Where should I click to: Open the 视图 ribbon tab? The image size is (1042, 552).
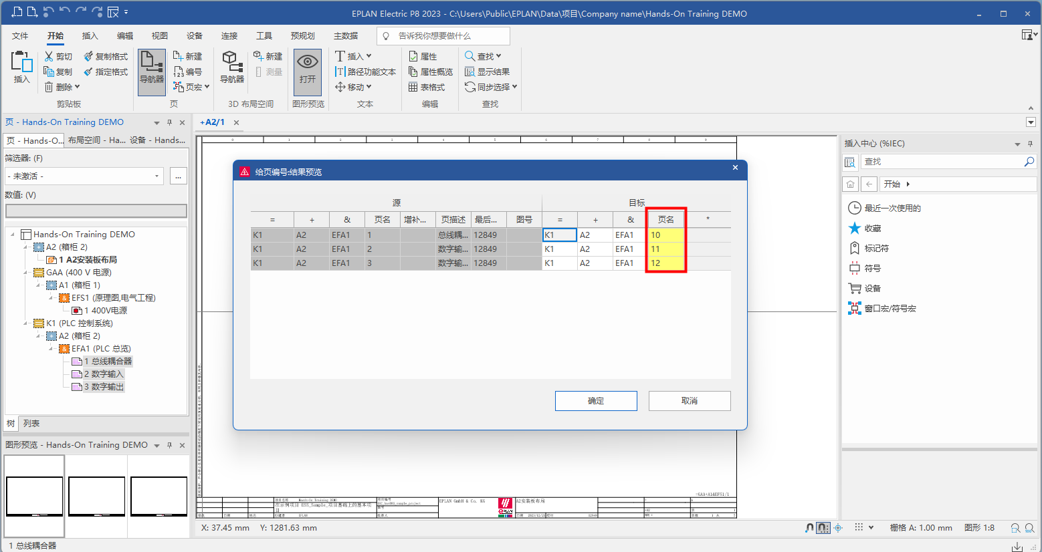click(x=159, y=36)
